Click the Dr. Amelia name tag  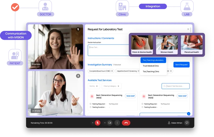(36, 111)
